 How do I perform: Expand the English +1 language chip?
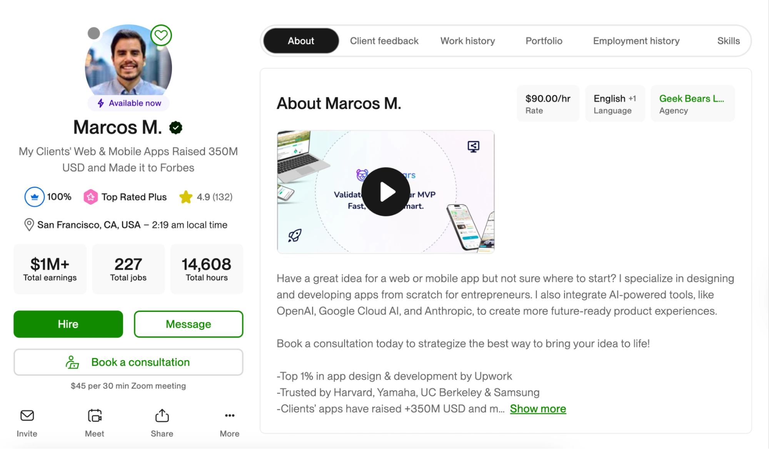coord(615,104)
